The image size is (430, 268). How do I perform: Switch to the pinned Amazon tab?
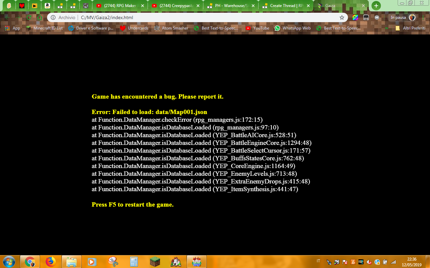[x=47, y=6]
